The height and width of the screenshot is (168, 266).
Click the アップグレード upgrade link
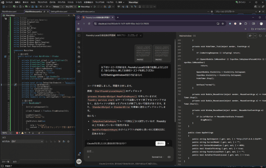(x=133, y=36)
